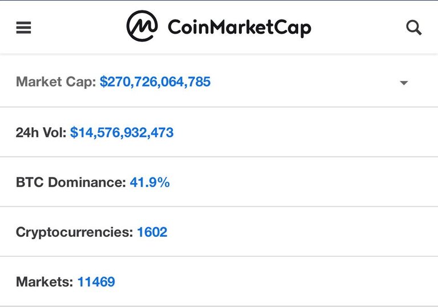
Task: Open search with the magnifier icon
Action: coord(413,27)
